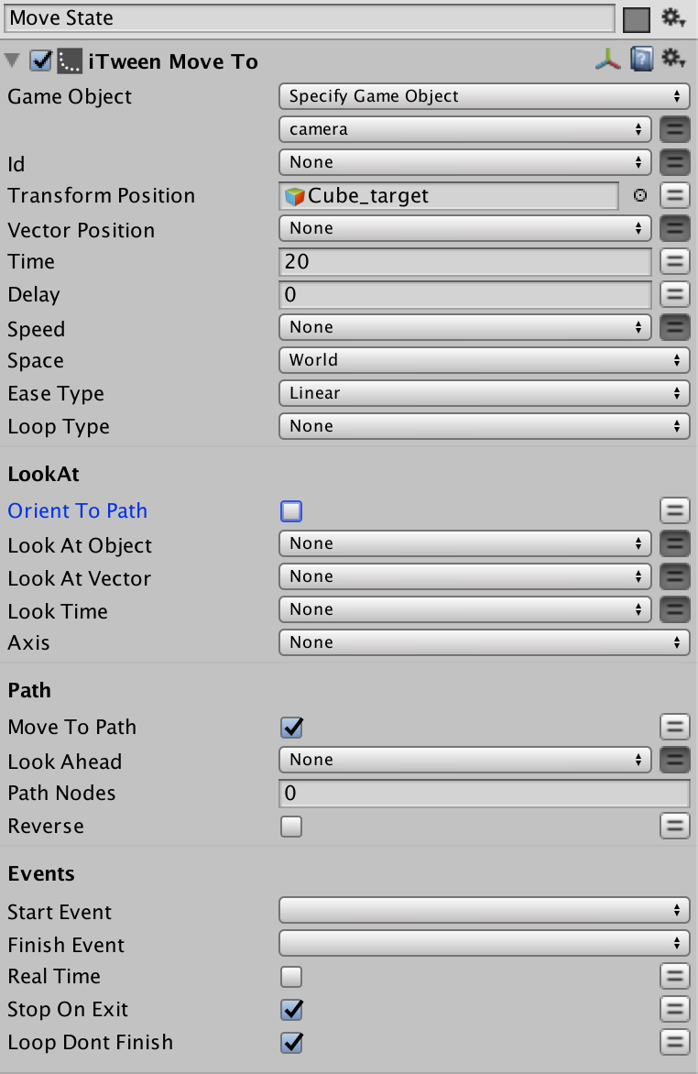698x1074 pixels.
Task: Uncheck the Move To Path option
Action: tap(290, 727)
